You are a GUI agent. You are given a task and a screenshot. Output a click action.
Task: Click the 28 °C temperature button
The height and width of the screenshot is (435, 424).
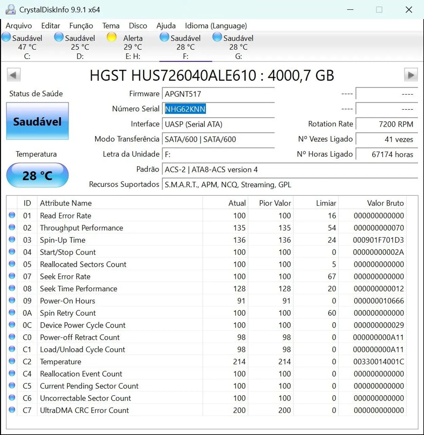pos(37,175)
